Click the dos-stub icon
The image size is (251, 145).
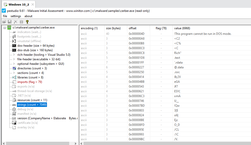(14, 50)
